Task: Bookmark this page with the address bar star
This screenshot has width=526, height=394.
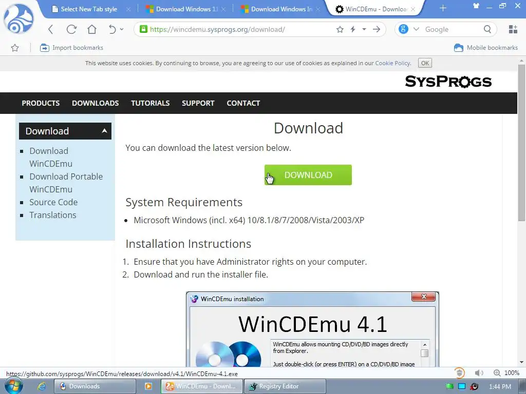Action: (x=340, y=29)
